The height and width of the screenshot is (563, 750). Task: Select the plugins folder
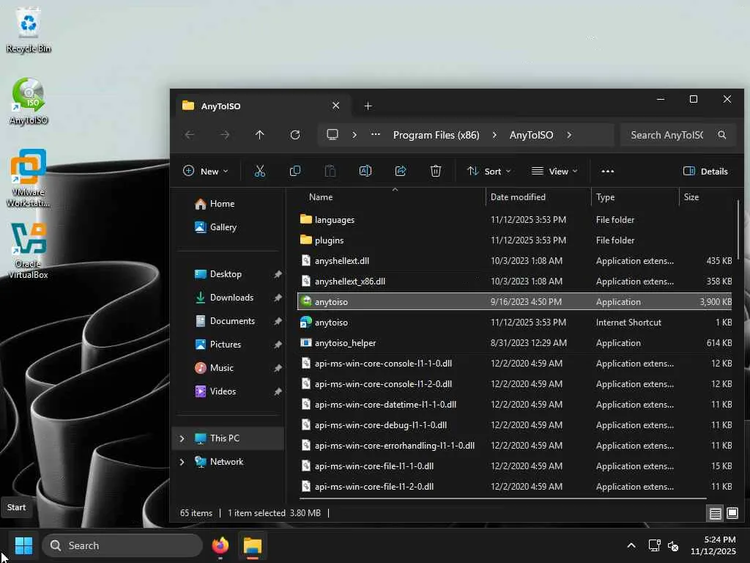point(515,240)
